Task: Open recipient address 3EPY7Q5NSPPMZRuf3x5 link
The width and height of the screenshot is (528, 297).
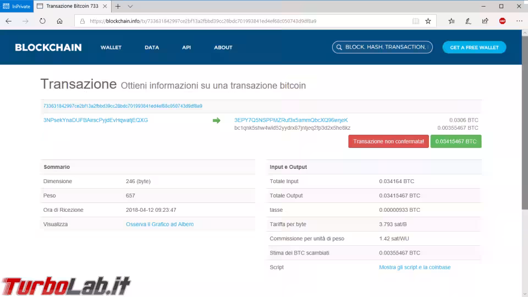Action: (x=291, y=120)
